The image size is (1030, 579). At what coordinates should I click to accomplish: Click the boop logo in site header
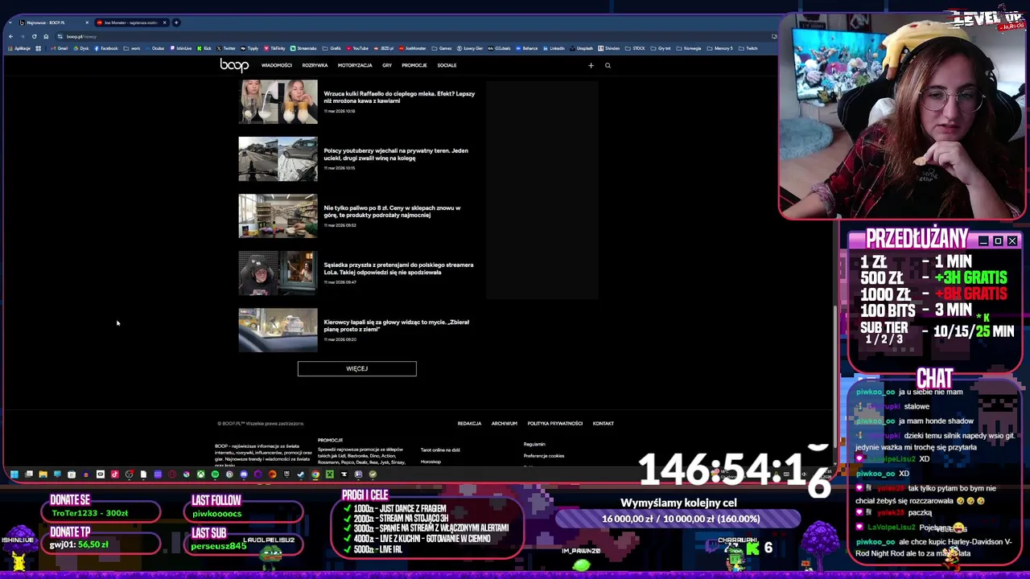[234, 65]
